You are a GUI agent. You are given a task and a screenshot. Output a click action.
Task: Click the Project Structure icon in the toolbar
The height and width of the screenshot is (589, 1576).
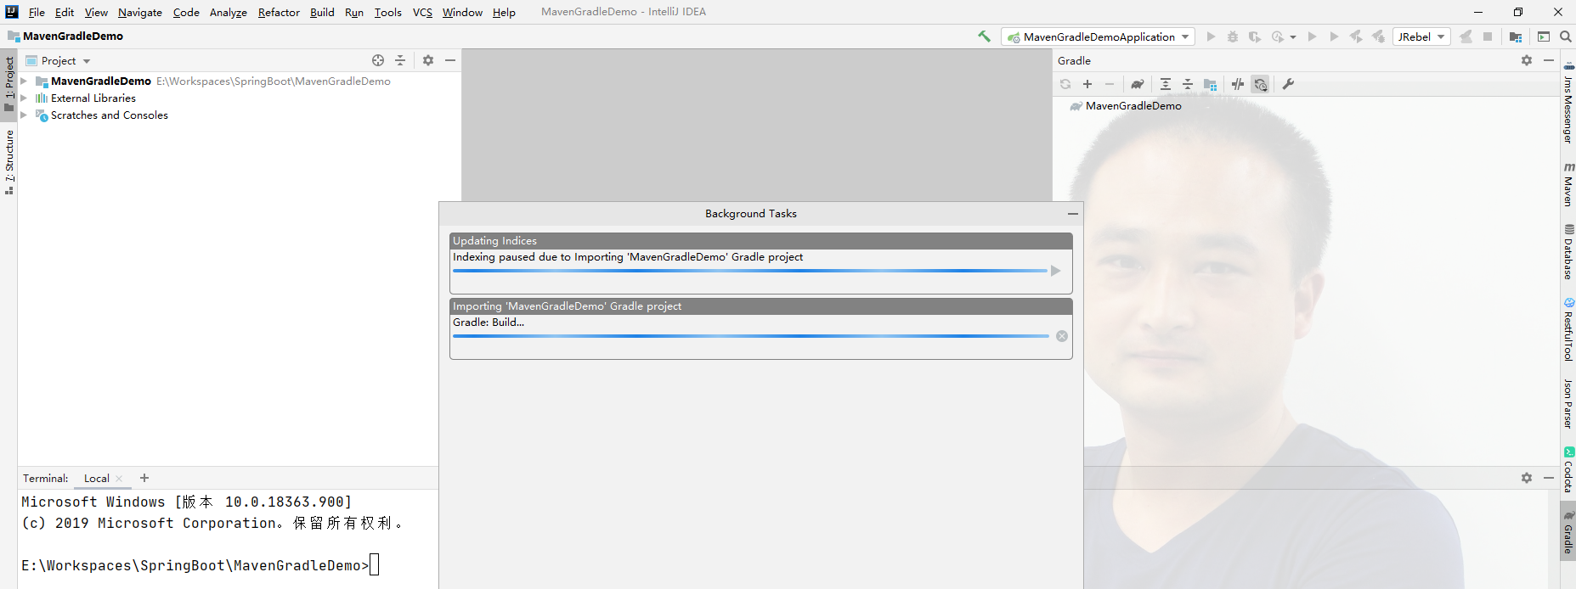point(1516,36)
